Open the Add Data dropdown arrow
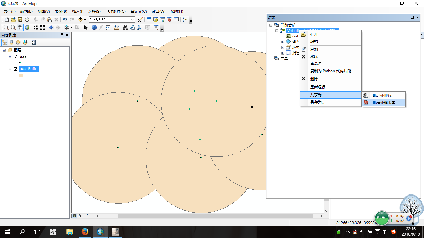This screenshot has width=424, height=238. tap(85, 20)
